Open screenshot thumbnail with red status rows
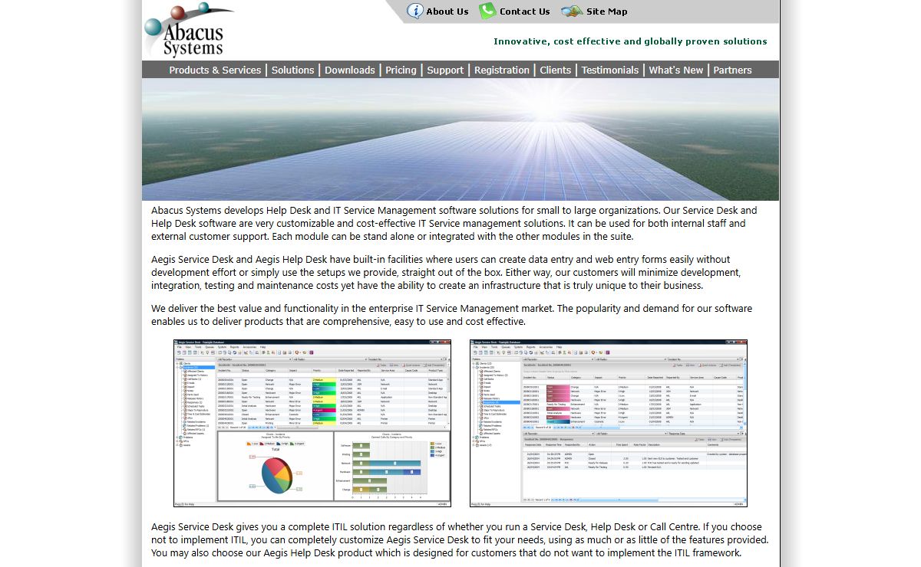This screenshot has width=921, height=567. pyautogui.click(x=609, y=424)
